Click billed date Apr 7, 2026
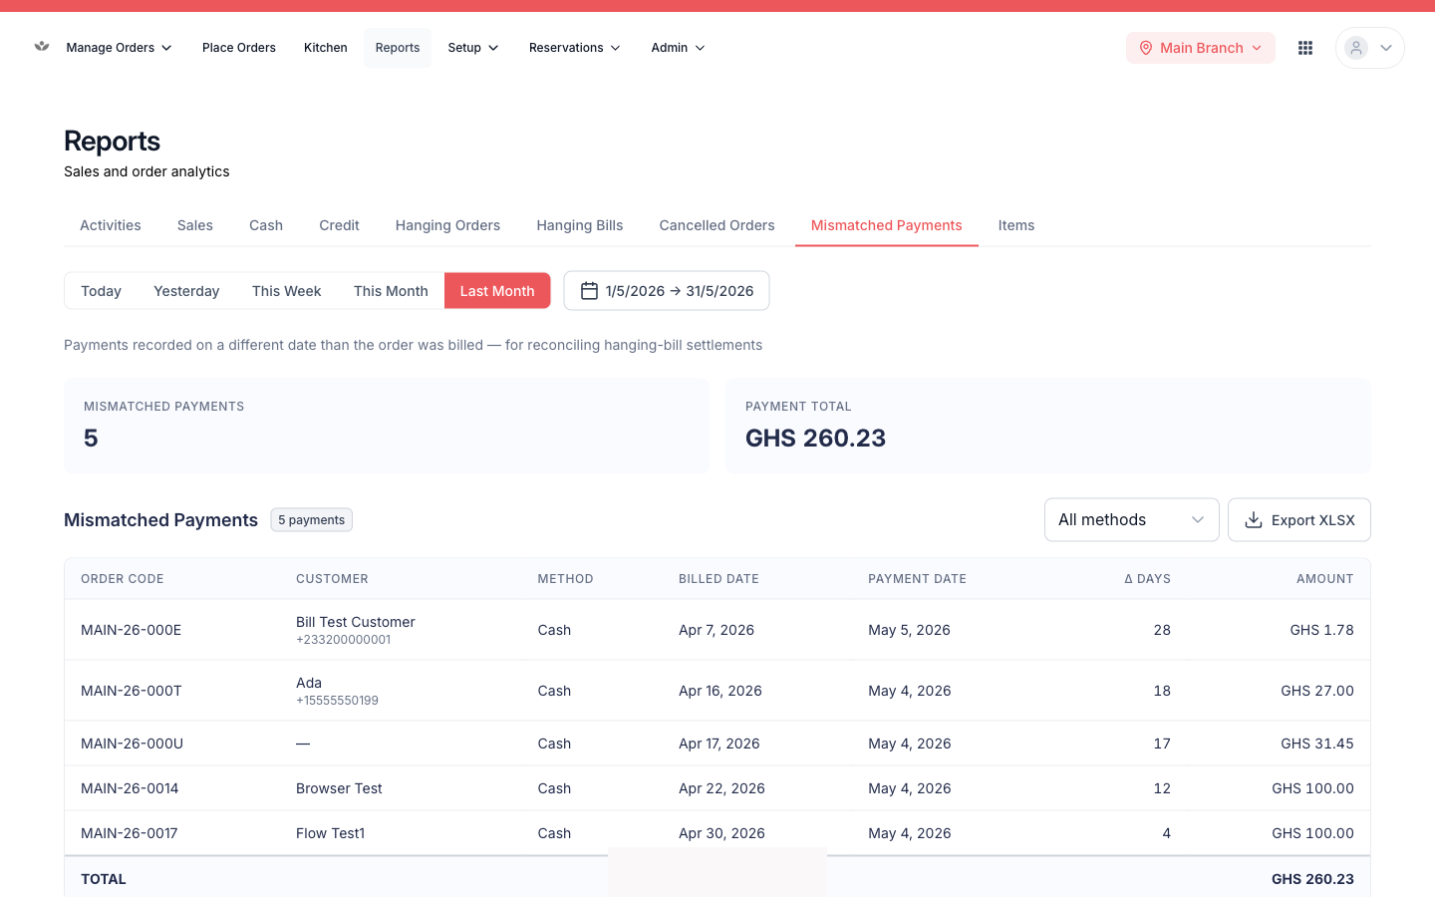This screenshot has height=897, width=1435. coord(717,630)
